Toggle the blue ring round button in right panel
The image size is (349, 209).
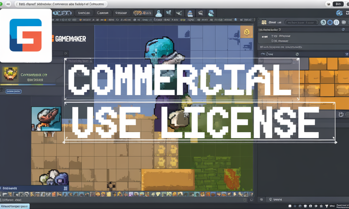click(330, 22)
